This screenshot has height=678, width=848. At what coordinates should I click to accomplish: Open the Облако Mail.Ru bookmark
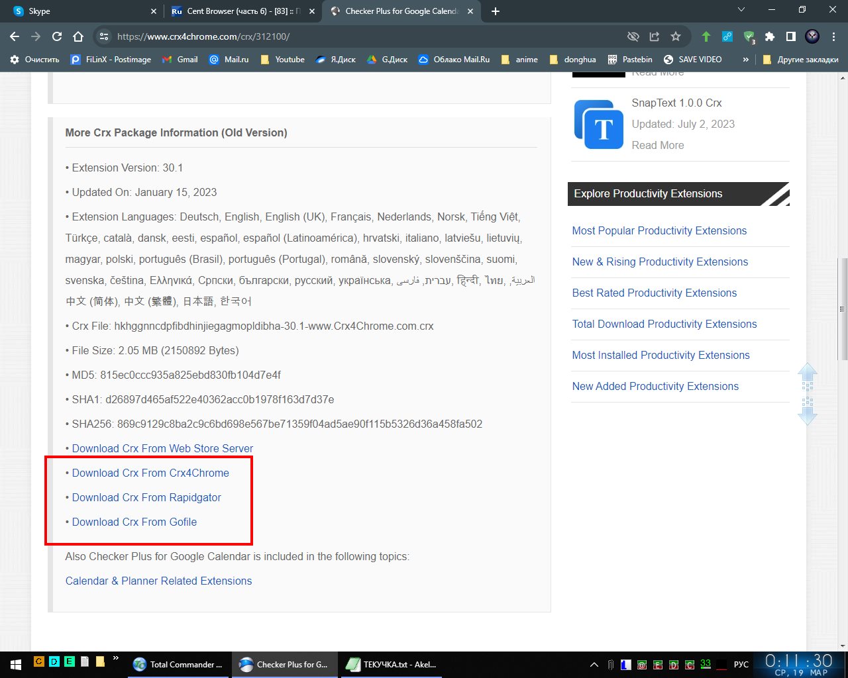(454, 60)
